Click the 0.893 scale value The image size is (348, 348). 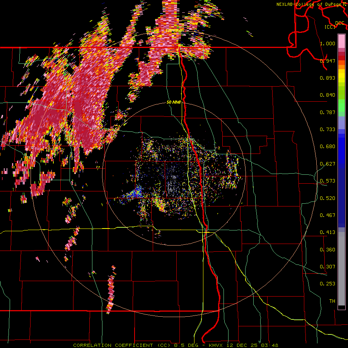click(x=328, y=78)
